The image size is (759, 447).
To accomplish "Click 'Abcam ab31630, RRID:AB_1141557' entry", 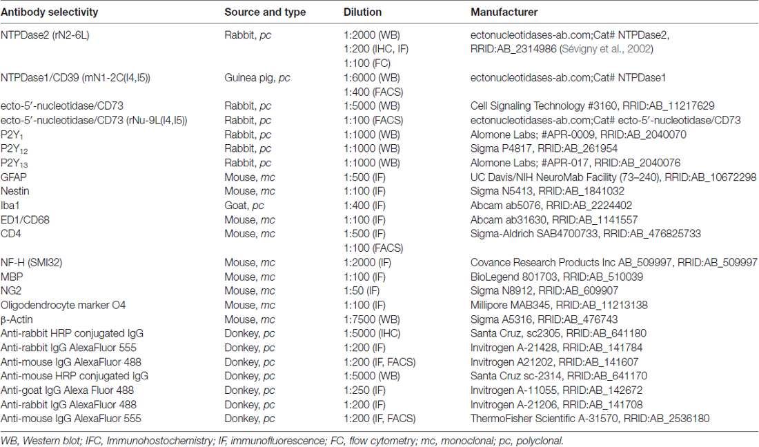I will (554, 219).
